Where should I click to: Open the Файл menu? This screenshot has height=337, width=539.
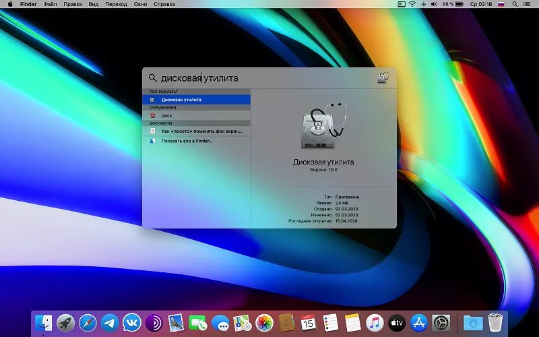(x=50, y=4)
